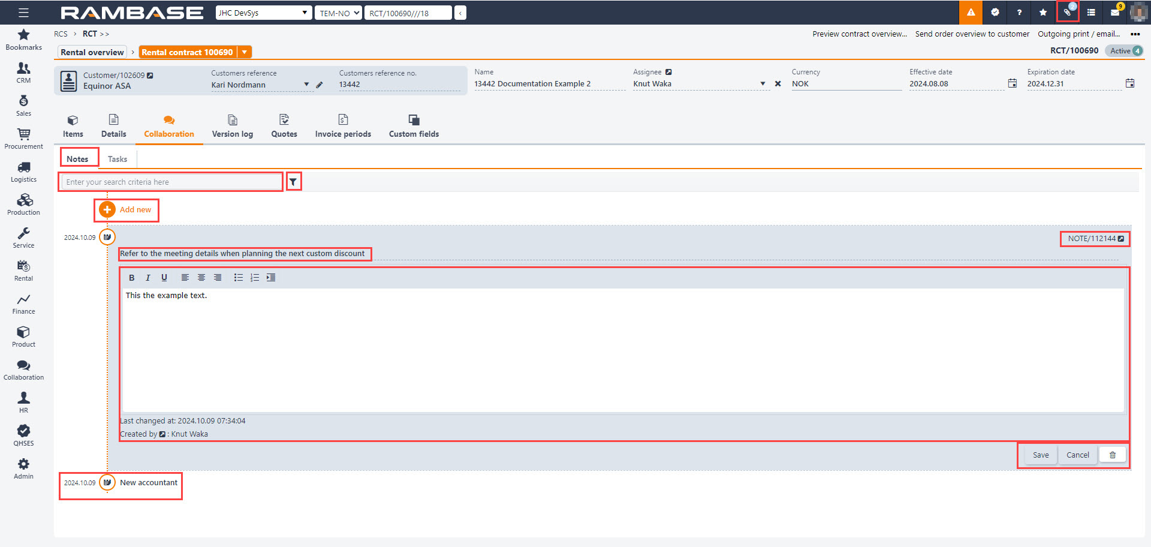Open Effective date calendar picker
Viewport: 1151px width, 547px height.
click(x=1013, y=83)
